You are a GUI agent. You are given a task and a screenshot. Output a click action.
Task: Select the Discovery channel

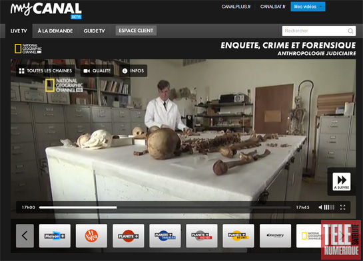[275, 236]
